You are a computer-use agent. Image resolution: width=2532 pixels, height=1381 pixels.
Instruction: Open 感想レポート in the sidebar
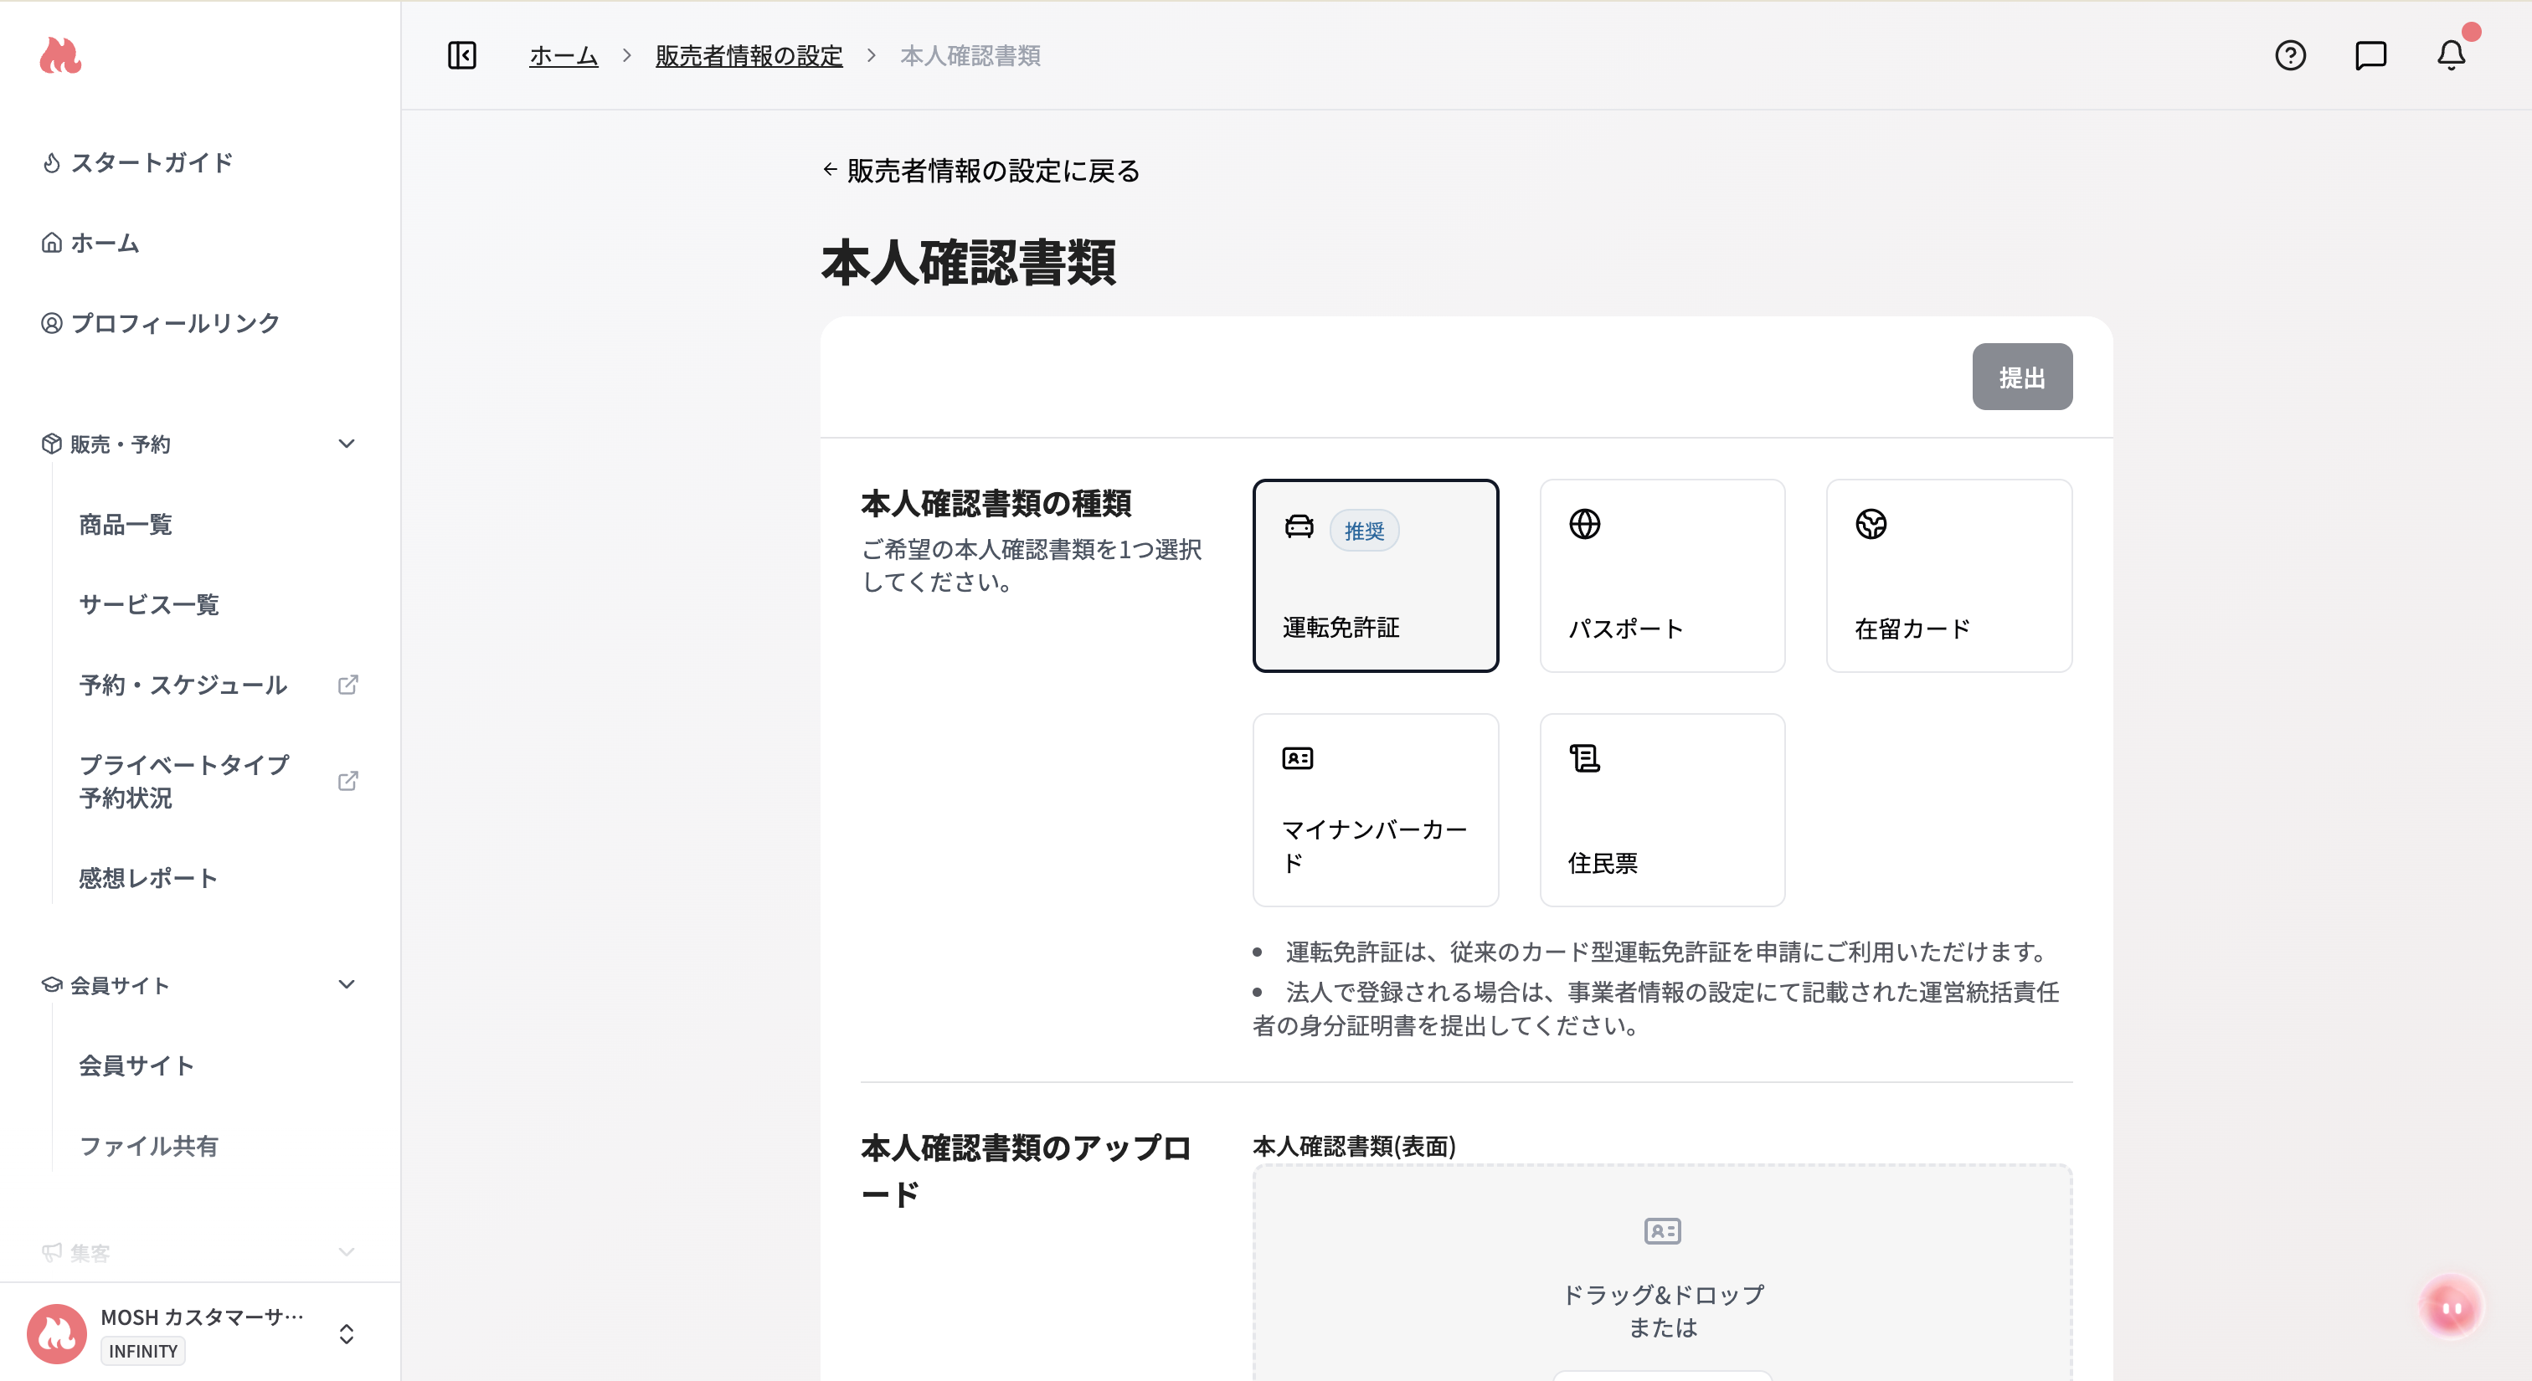point(148,878)
